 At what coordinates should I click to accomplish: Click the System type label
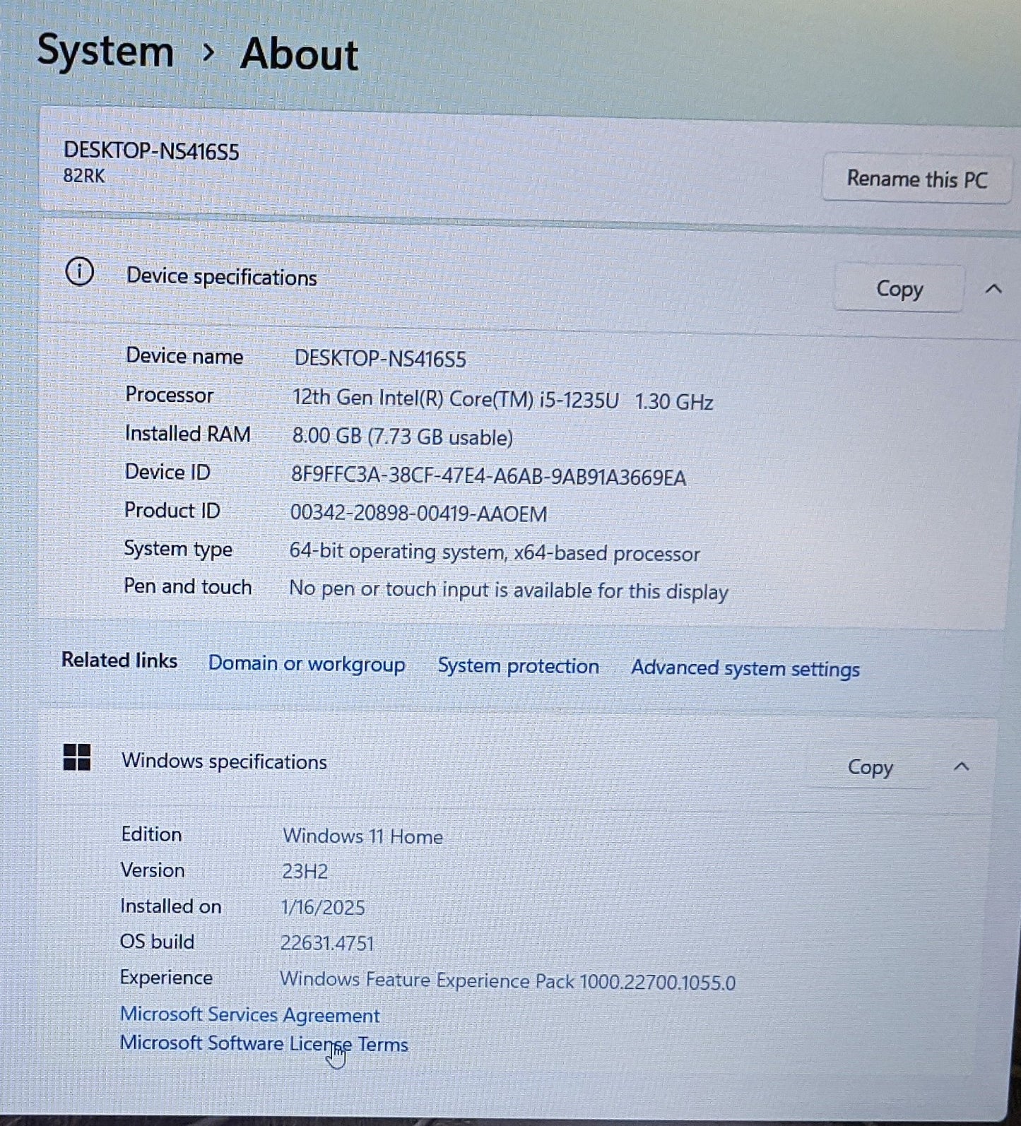point(178,549)
